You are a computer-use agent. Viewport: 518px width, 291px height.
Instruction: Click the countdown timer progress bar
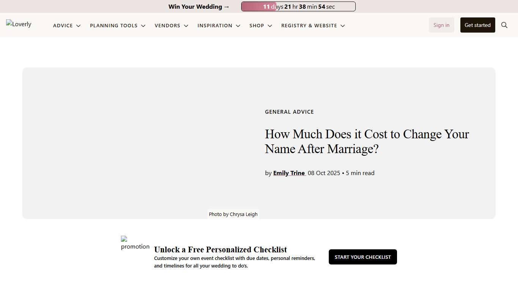pos(298,6)
